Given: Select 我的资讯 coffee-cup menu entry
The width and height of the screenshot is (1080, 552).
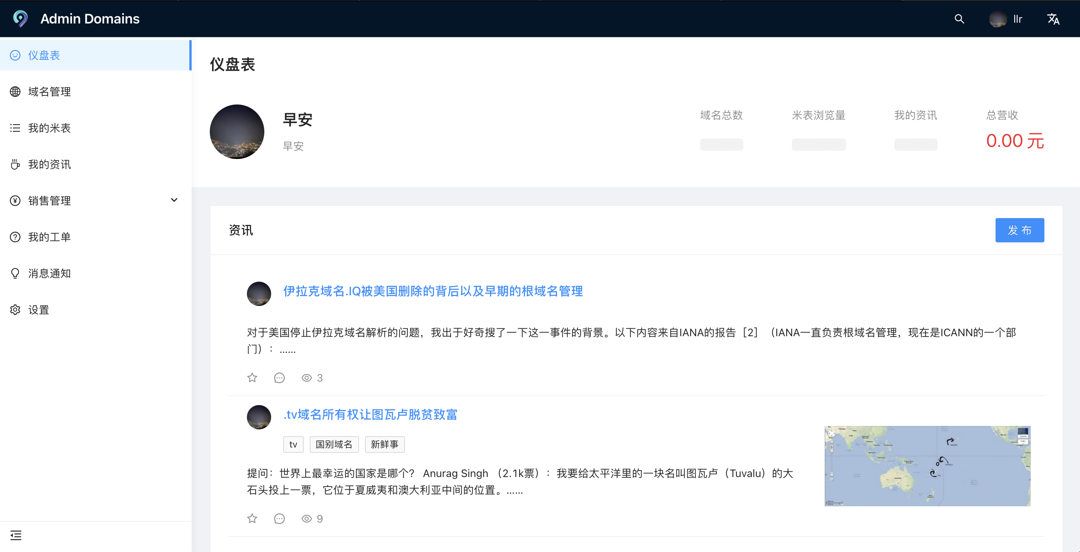Looking at the screenshot, I should pos(49,164).
